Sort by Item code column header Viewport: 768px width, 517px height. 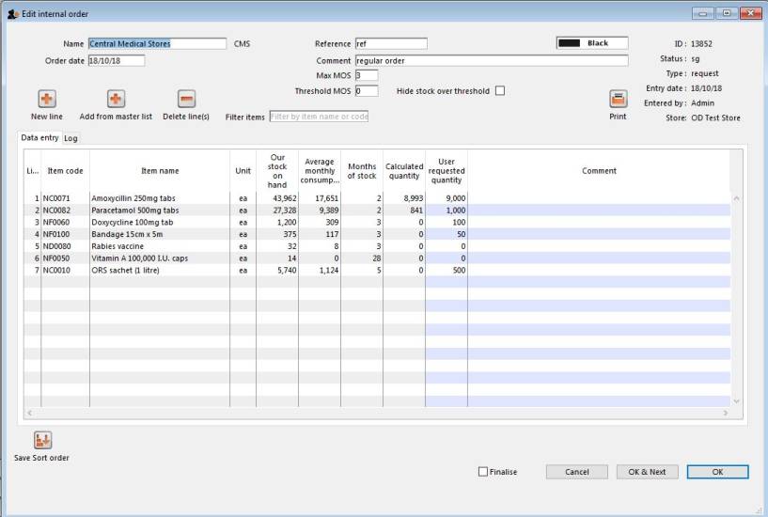[66, 171]
